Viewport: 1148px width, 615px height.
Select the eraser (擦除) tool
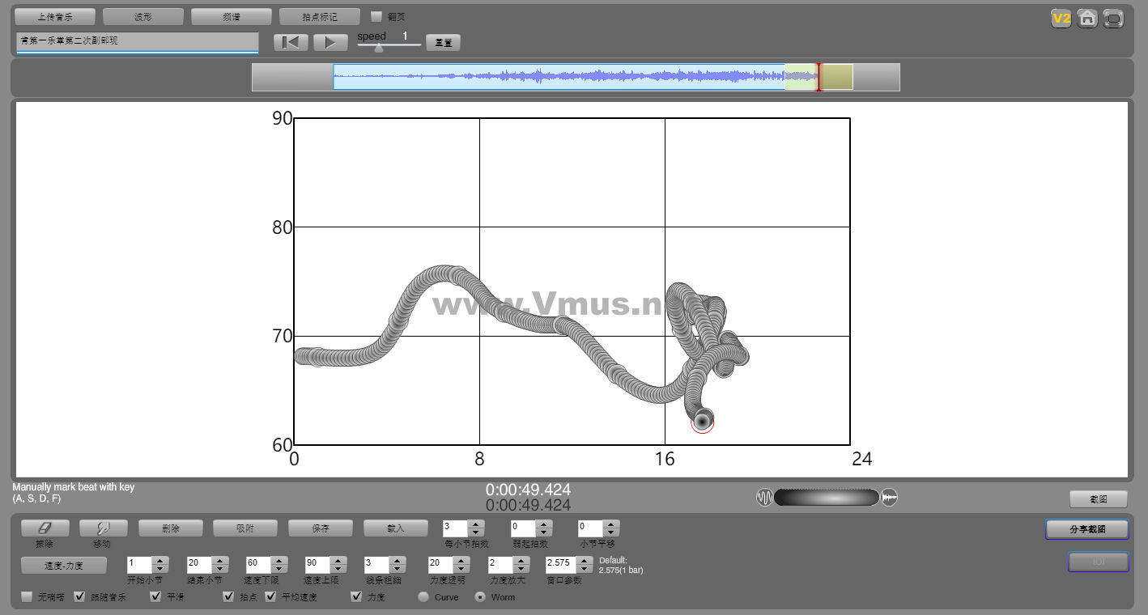tap(45, 528)
